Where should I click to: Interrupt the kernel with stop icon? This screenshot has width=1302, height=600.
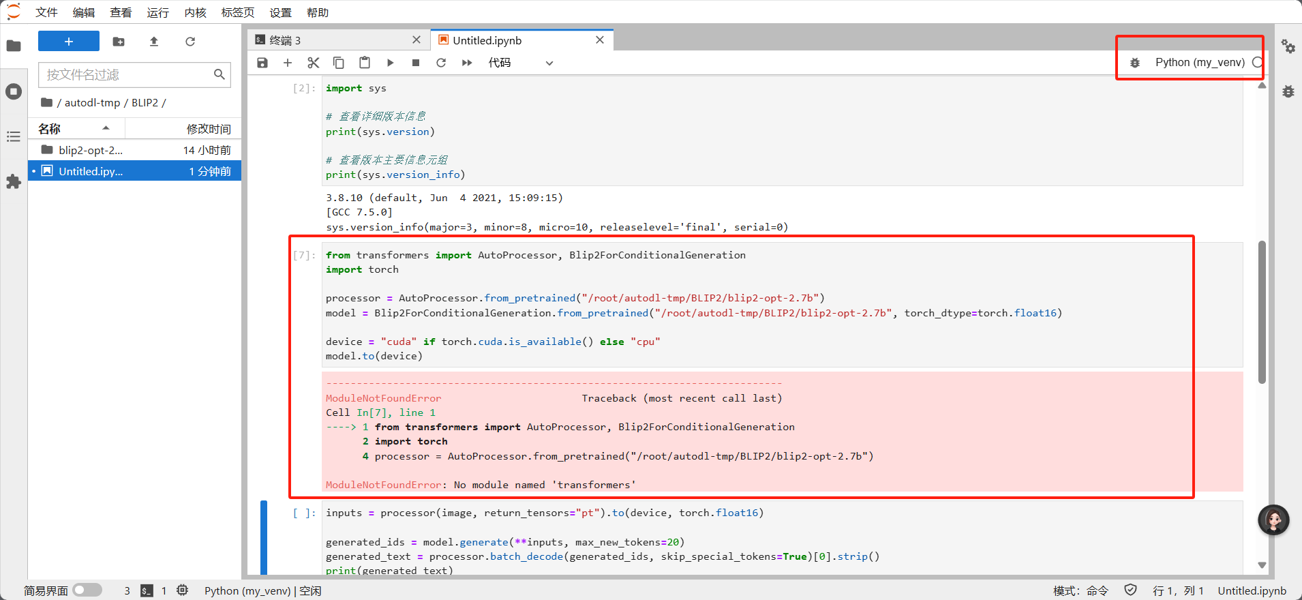416,63
